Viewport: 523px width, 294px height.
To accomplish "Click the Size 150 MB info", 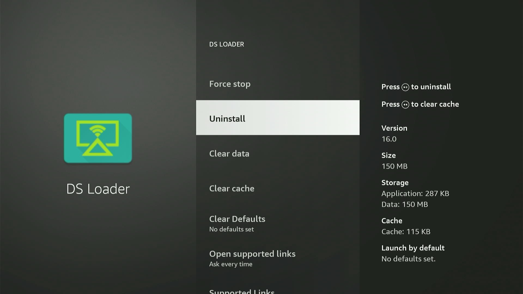I will click(394, 161).
